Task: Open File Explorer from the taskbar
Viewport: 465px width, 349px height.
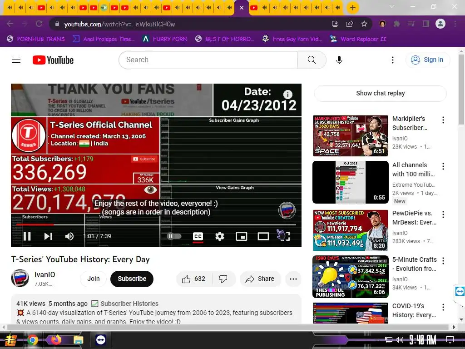Action: point(78,340)
